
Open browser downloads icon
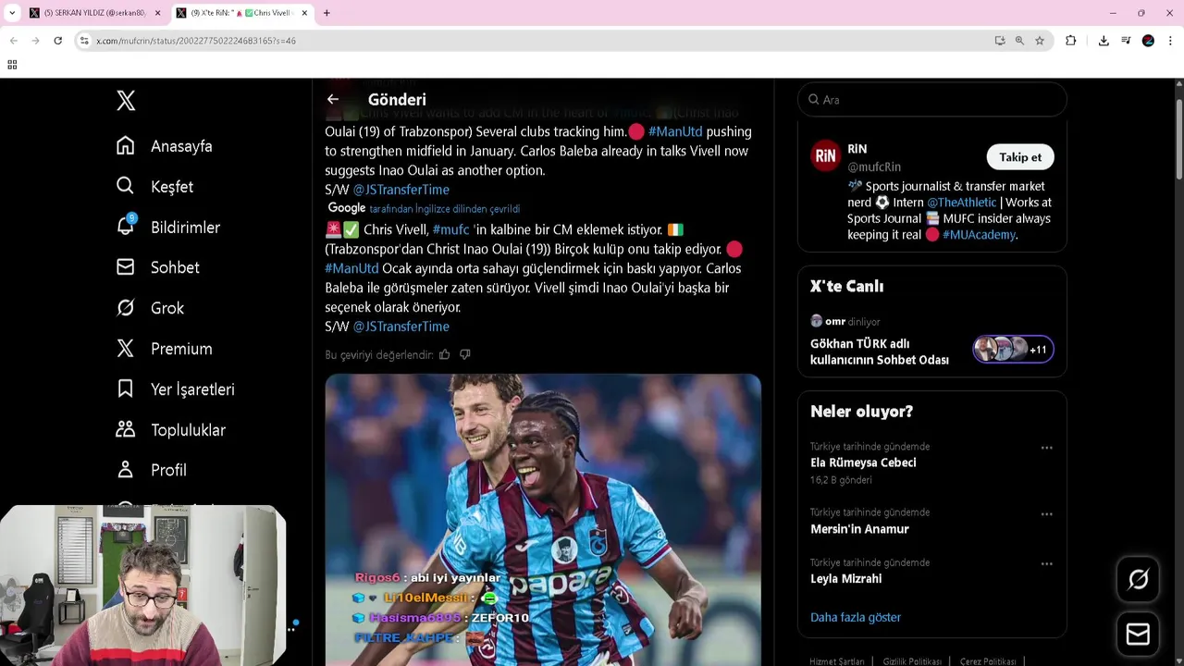point(1104,41)
